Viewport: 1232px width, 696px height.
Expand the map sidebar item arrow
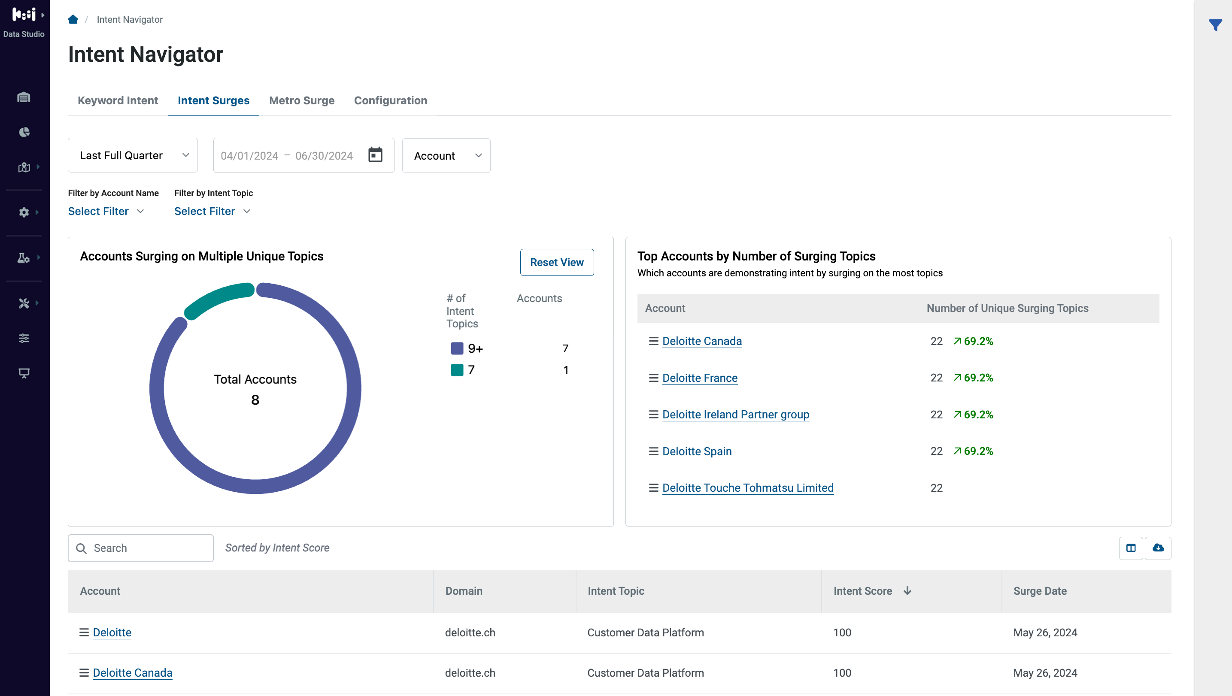coord(38,167)
